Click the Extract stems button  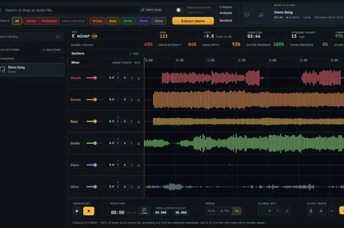pyautogui.click(x=193, y=21)
